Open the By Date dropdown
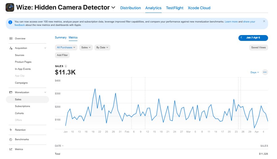 [x=102, y=47]
